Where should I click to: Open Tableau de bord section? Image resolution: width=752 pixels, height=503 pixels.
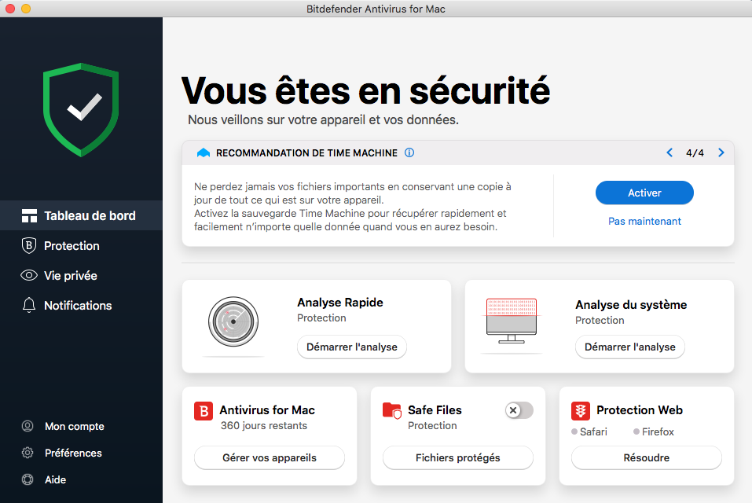click(81, 216)
